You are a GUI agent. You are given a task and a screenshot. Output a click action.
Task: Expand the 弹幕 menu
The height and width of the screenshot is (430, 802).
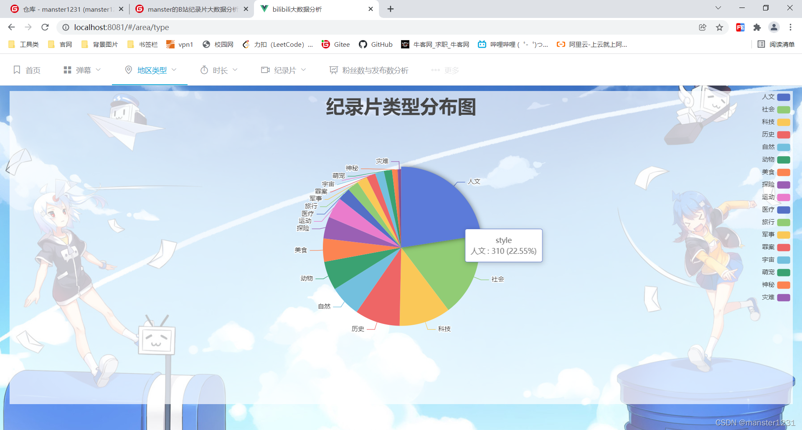pos(82,70)
